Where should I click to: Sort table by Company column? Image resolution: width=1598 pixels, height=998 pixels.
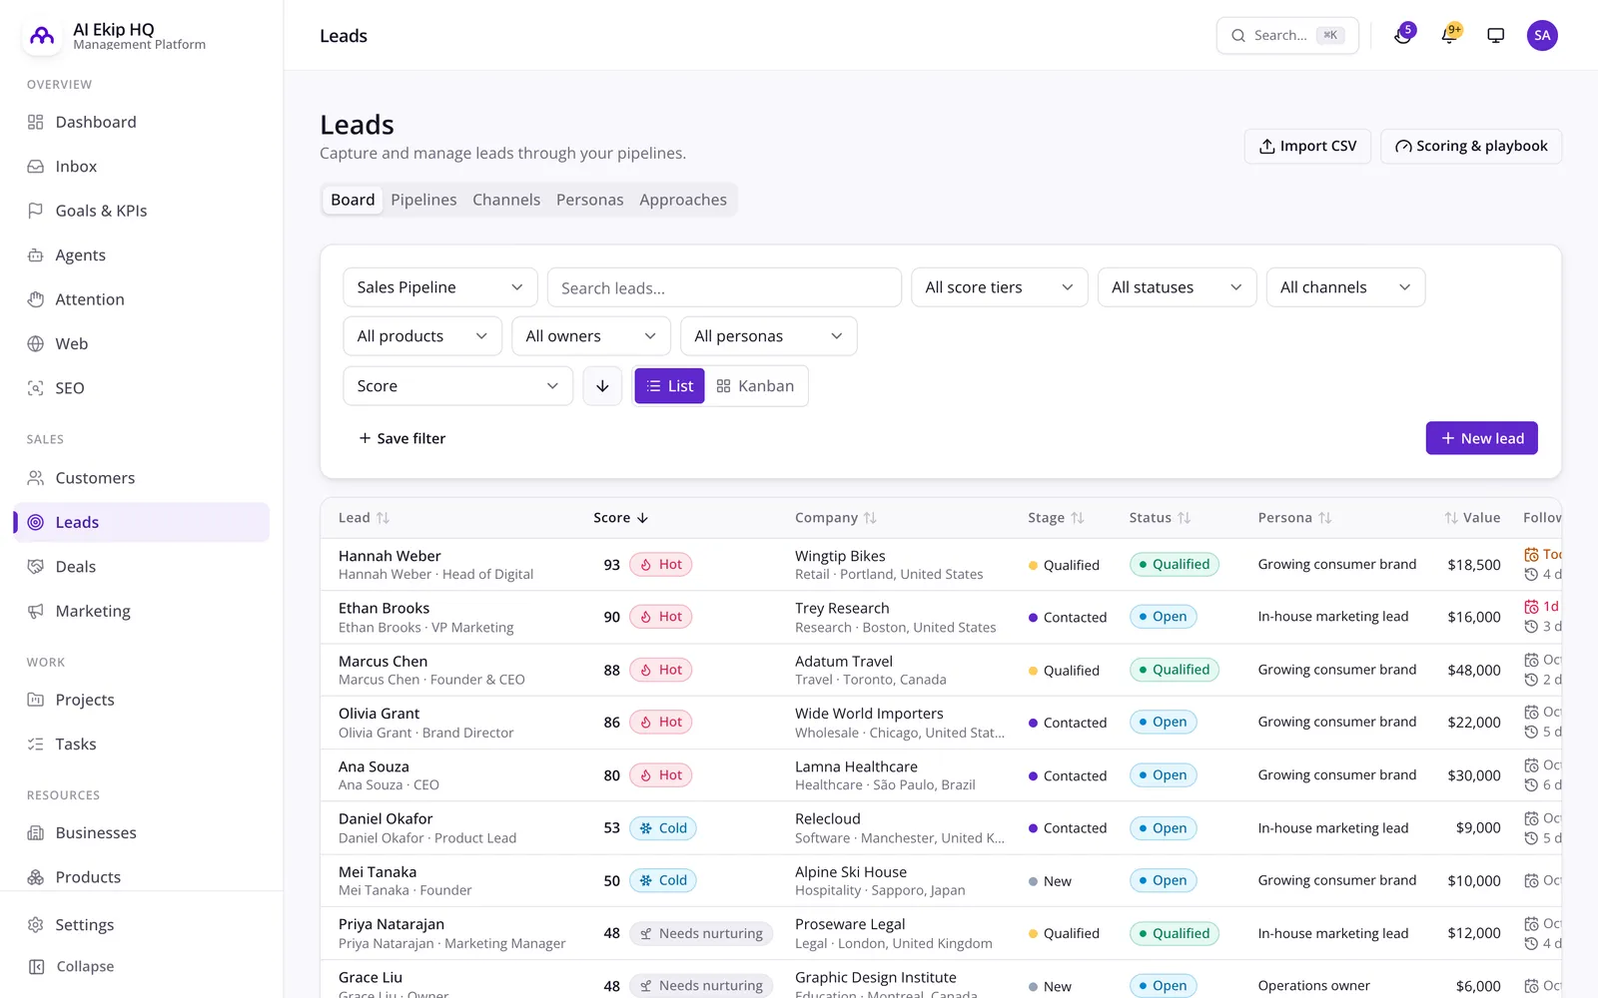pyautogui.click(x=835, y=518)
